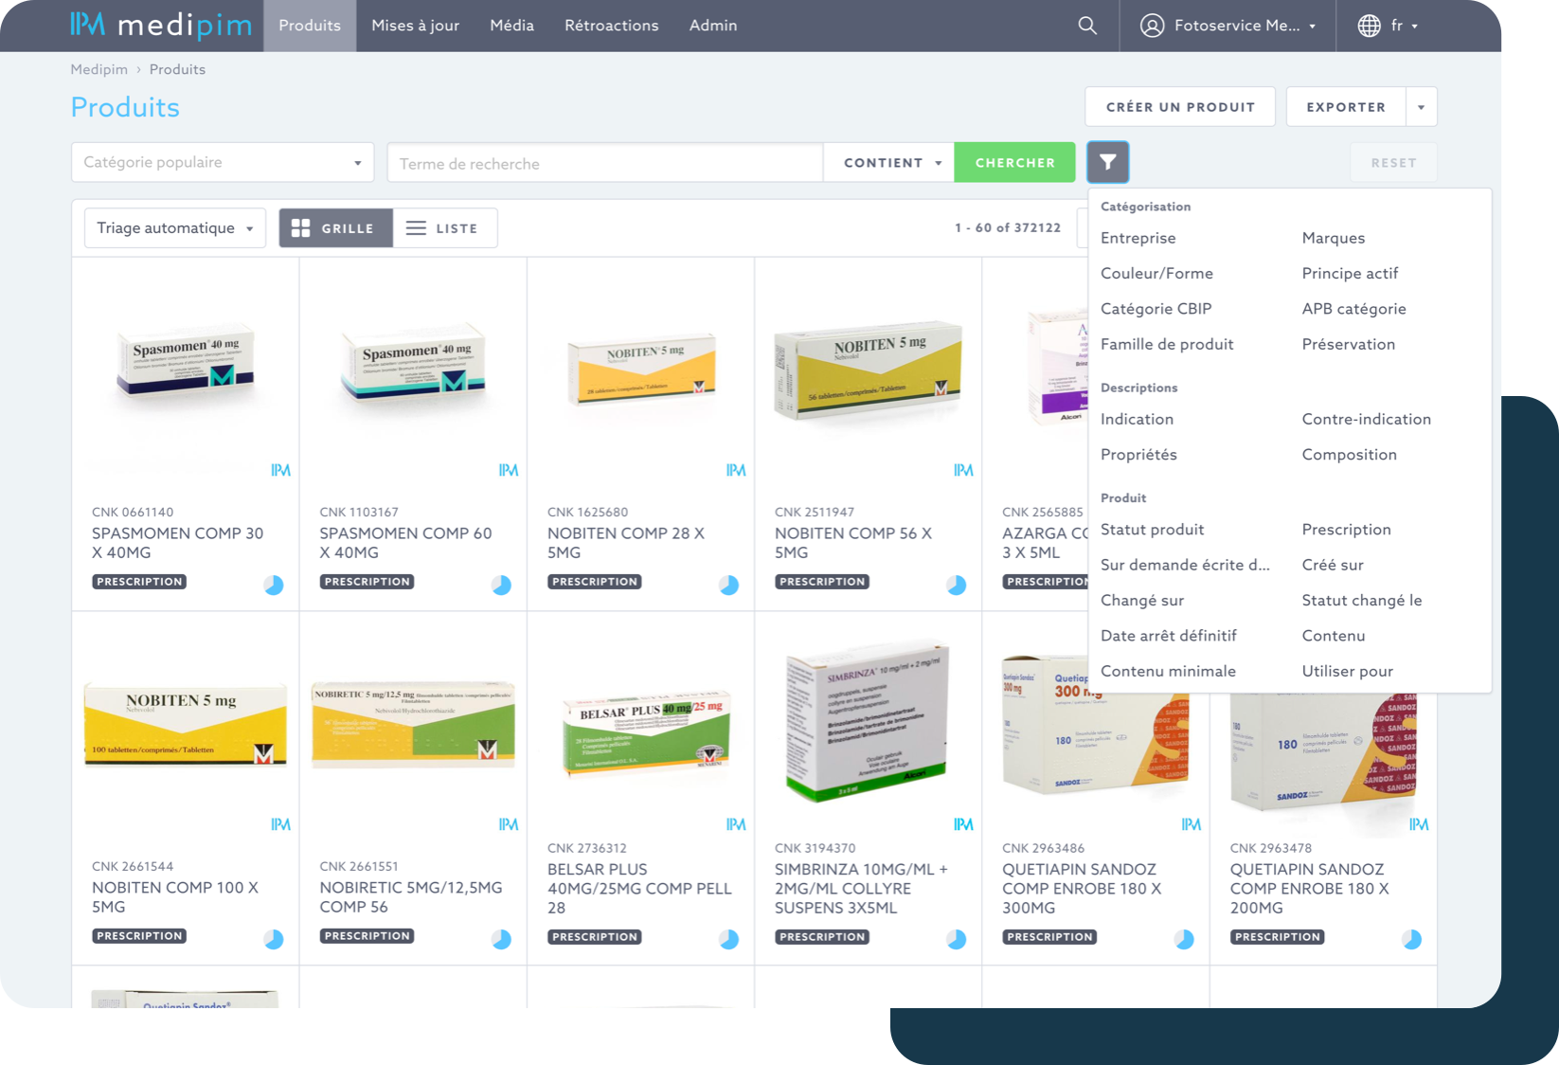Click IPM badge on Quetiapin 200MG card
The height and width of the screenshot is (1065, 1559).
1419,824
